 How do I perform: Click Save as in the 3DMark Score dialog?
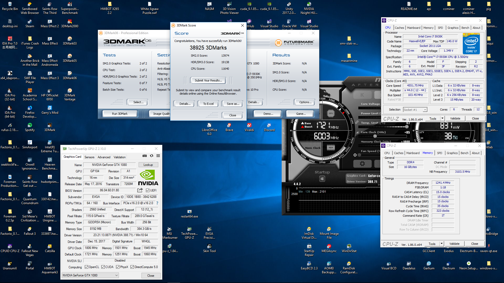coord(233,104)
